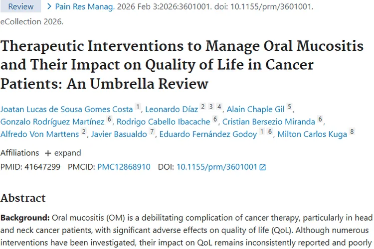The height and width of the screenshot is (249, 374).
Task: Select author Alfredo Von Marttens
Action: [x=40, y=134]
